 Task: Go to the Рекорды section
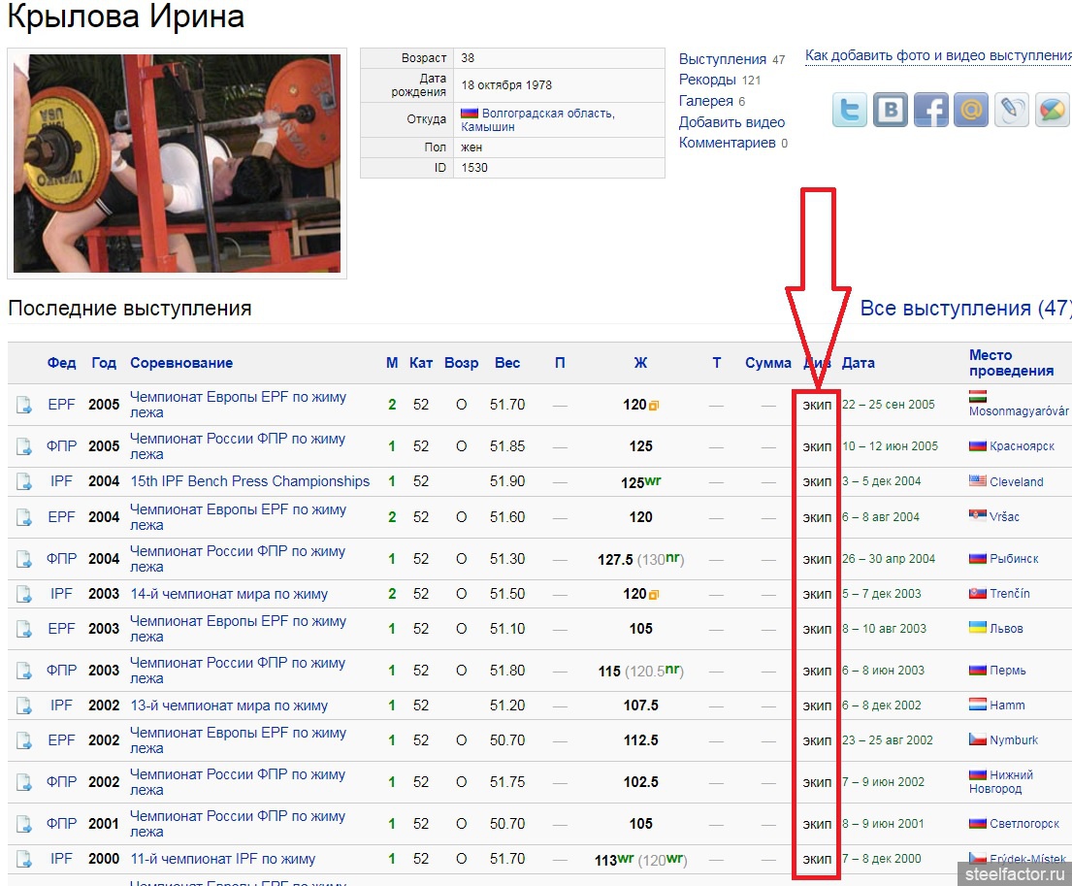[x=707, y=81]
